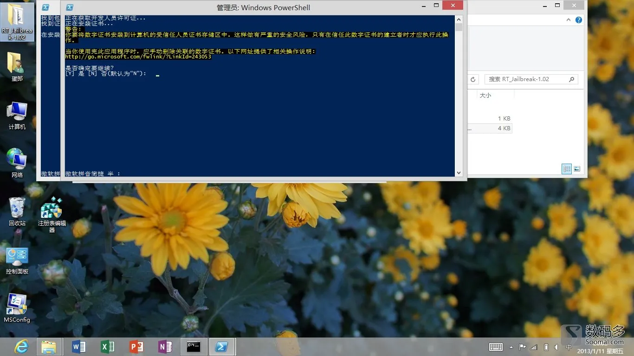The height and width of the screenshot is (356, 634).
Task: Launch the MSConfig desktop shortcut
Action: 17,308
